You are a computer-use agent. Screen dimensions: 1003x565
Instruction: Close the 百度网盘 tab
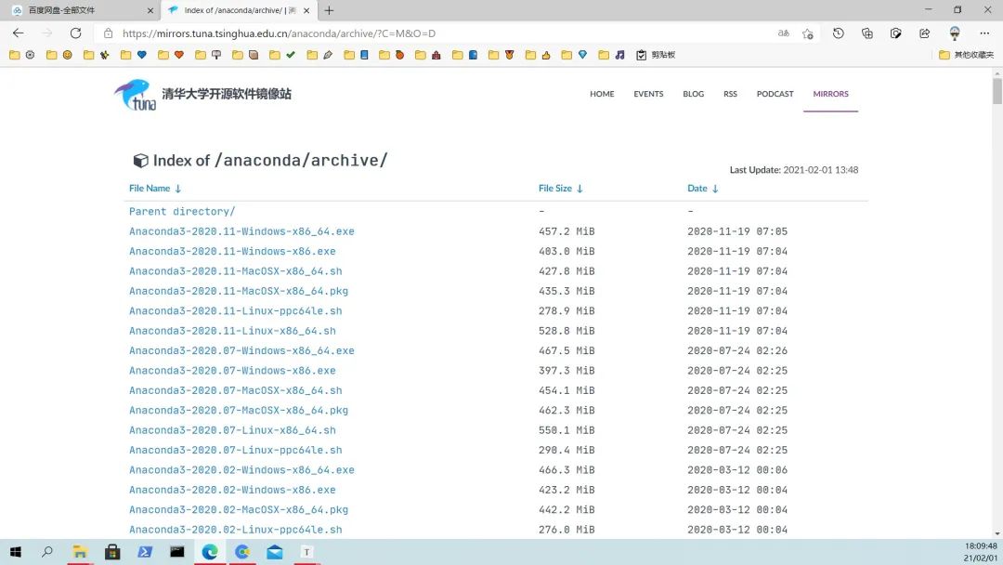(x=150, y=10)
